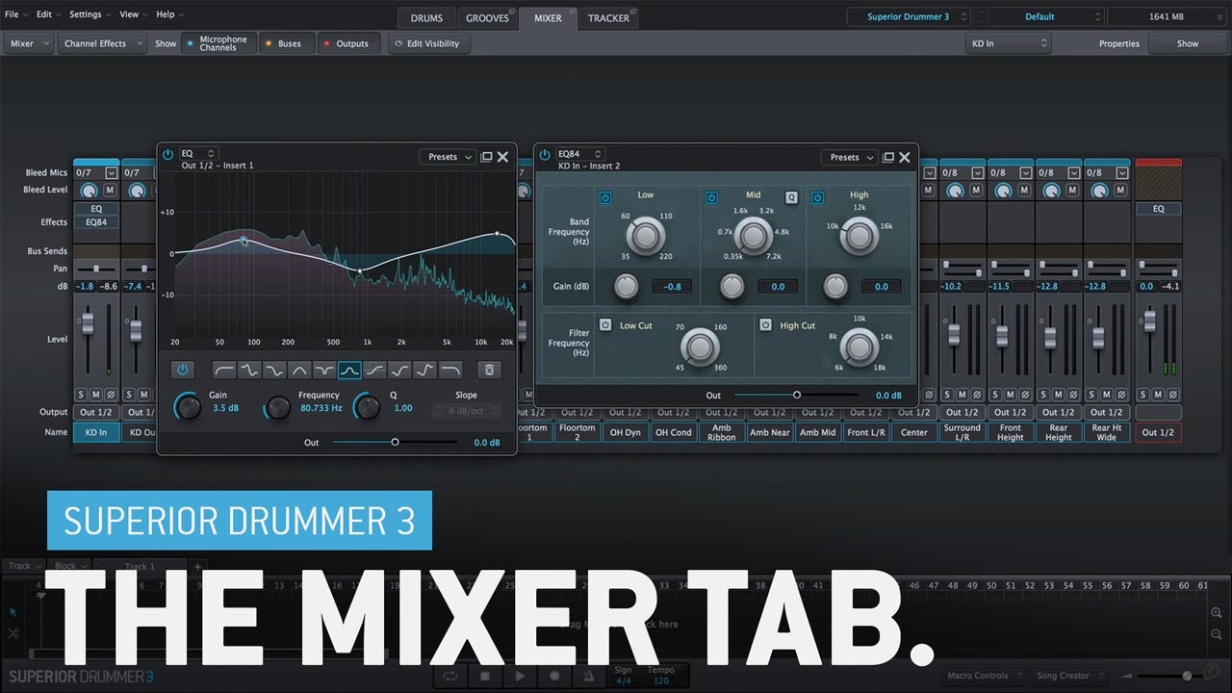Select the low cut filter shape
The height and width of the screenshot is (693, 1232).
tap(223, 370)
